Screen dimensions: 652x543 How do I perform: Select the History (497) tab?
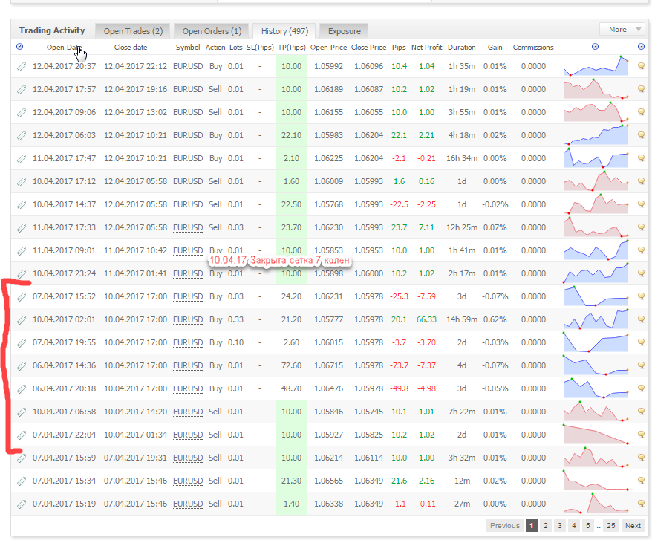coord(284,31)
